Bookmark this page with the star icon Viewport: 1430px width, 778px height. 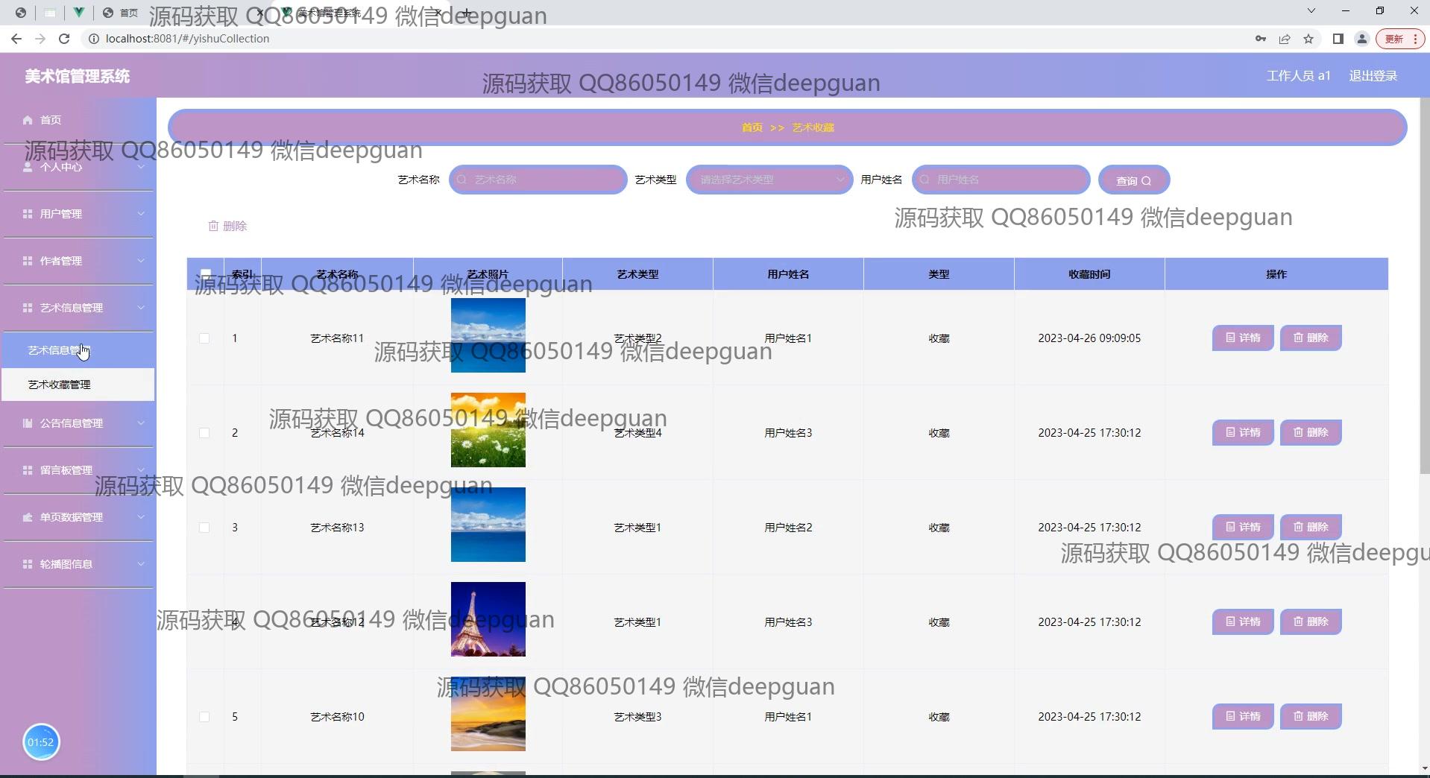(1308, 39)
